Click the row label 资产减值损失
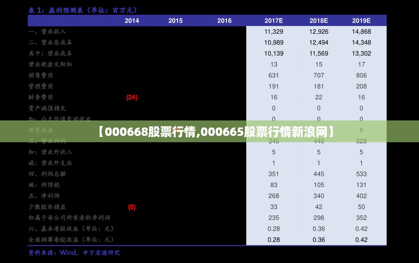This screenshot has width=419, height=263. (x=47, y=108)
